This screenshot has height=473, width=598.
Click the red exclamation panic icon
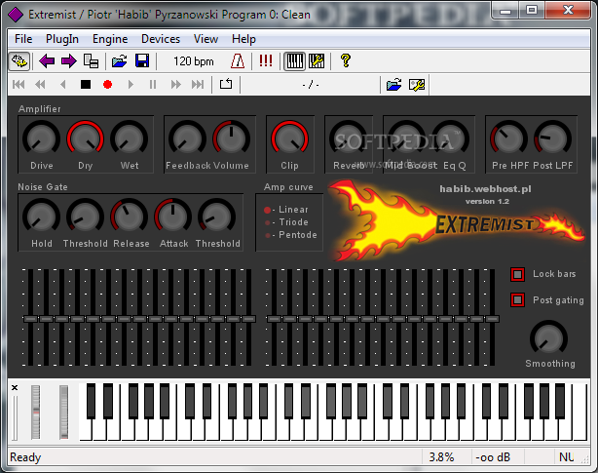pyautogui.click(x=266, y=61)
